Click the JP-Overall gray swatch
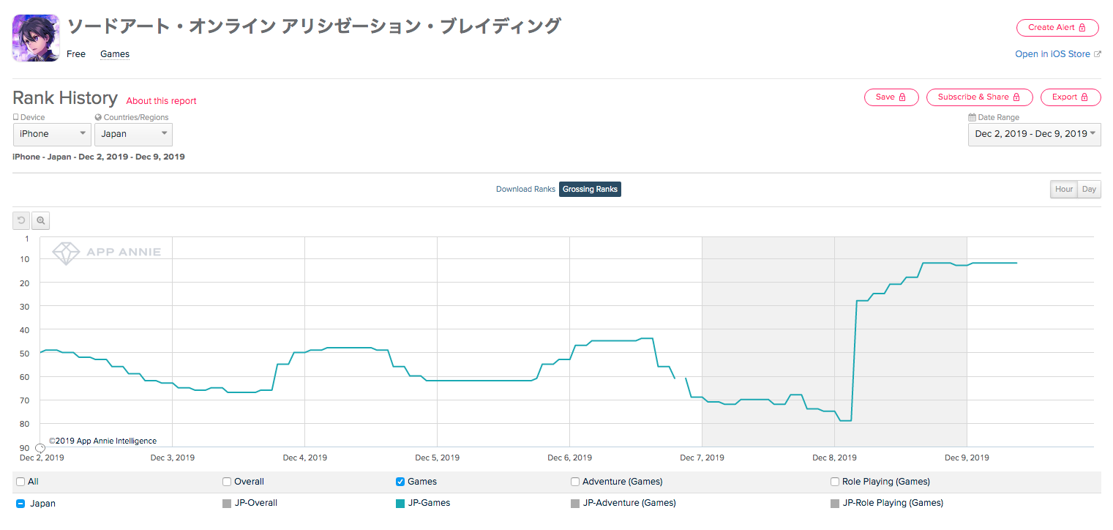 (227, 504)
